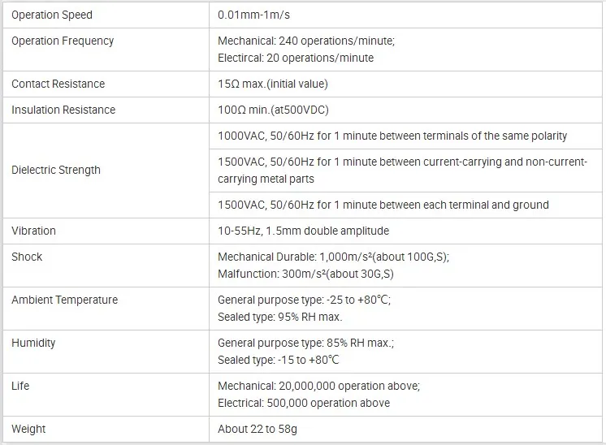Click the 15Ω max. initial value cell
The height and width of the screenshot is (445, 606).
coord(273,84)
